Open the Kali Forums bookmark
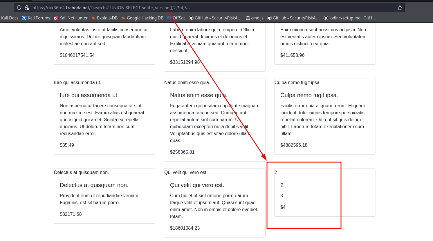433x241 pixels. [x=36, y=18]
